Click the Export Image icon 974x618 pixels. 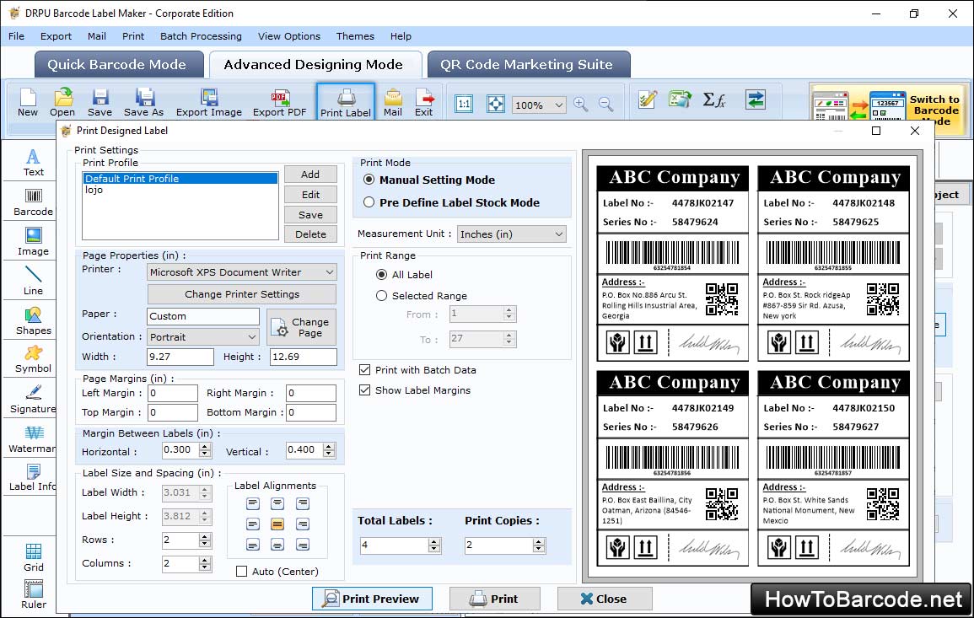209,103
